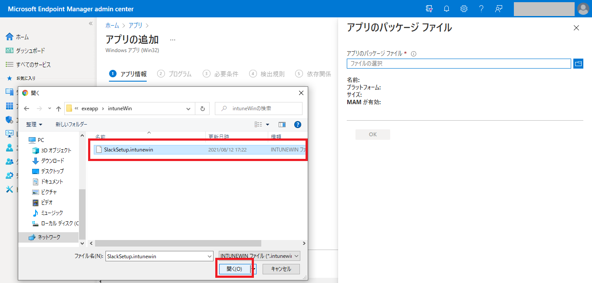Image resolution: width=592 pixels, height=283 pixels.
Task: Click the star icon beside お気に入り
Action: pyautogui.click(x=9, y=78)
